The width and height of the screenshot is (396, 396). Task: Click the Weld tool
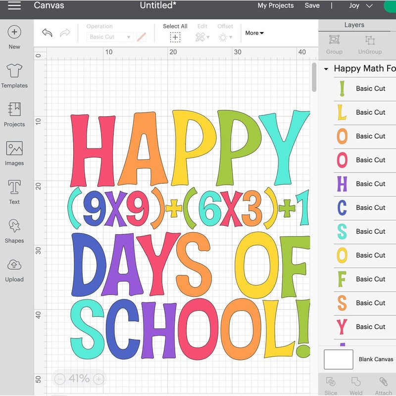pos(356,384)
